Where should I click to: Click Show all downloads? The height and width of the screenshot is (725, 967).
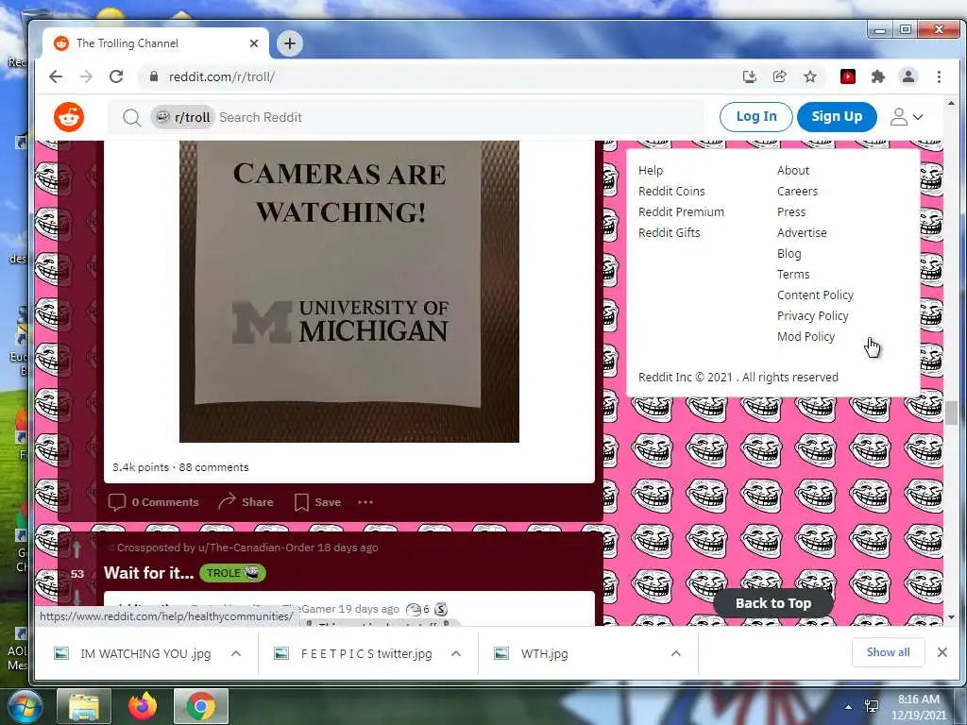coord(888,652)
